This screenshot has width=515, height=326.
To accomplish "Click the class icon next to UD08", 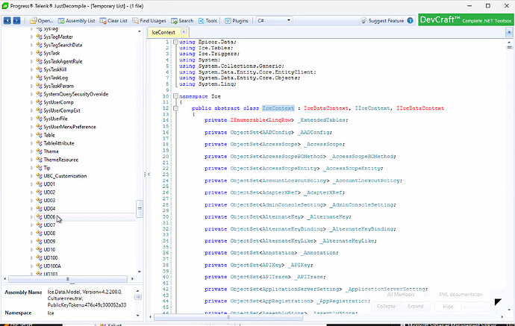I will (x=39, y=233).
